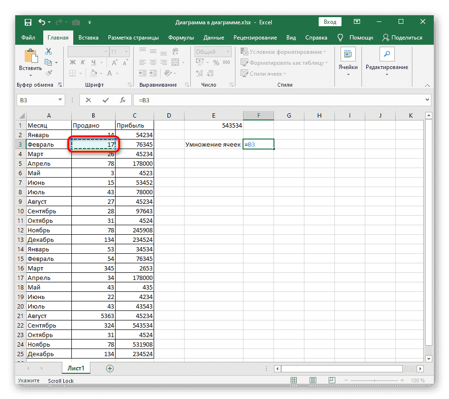Cancel the formula entry with the X icon
This screenshot has height=399, width=449.
click(x=89, y=100)
